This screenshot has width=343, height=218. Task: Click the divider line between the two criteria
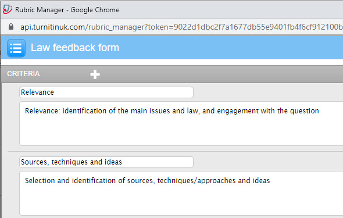coord(175,151)
